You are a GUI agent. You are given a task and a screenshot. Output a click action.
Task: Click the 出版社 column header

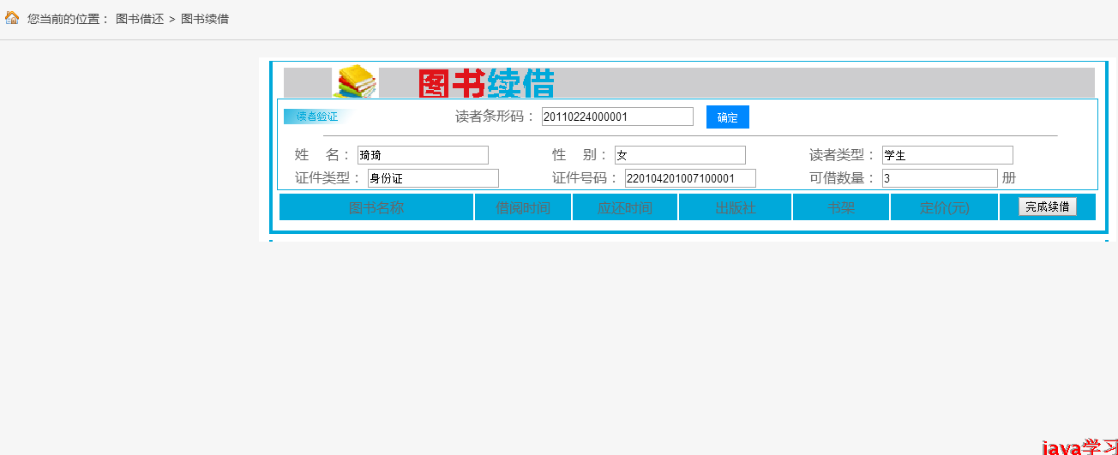(x=736, y=207)
